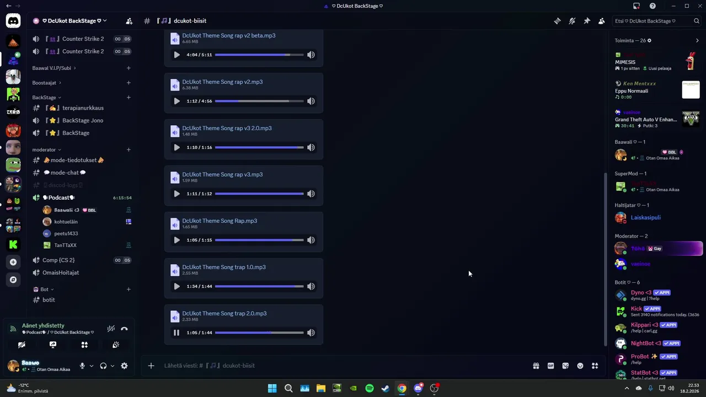Show hidden system tray icons
Screen dimensions: 706x397
[627, 388]
